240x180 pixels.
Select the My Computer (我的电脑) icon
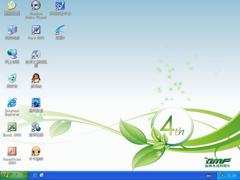[x=12, y=32]
